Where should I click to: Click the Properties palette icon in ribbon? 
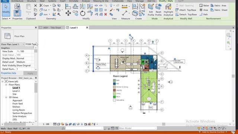click(17, 13)
